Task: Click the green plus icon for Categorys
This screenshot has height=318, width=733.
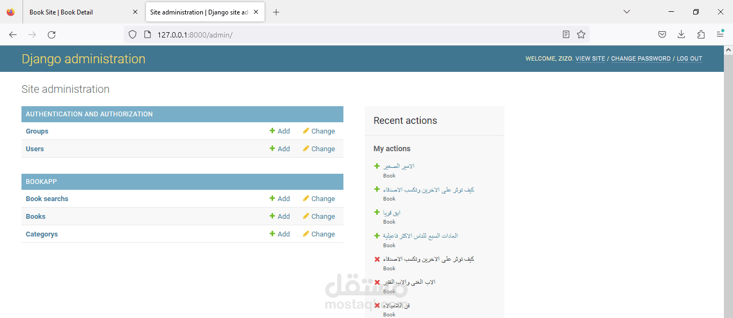Action: coord(272,234)
